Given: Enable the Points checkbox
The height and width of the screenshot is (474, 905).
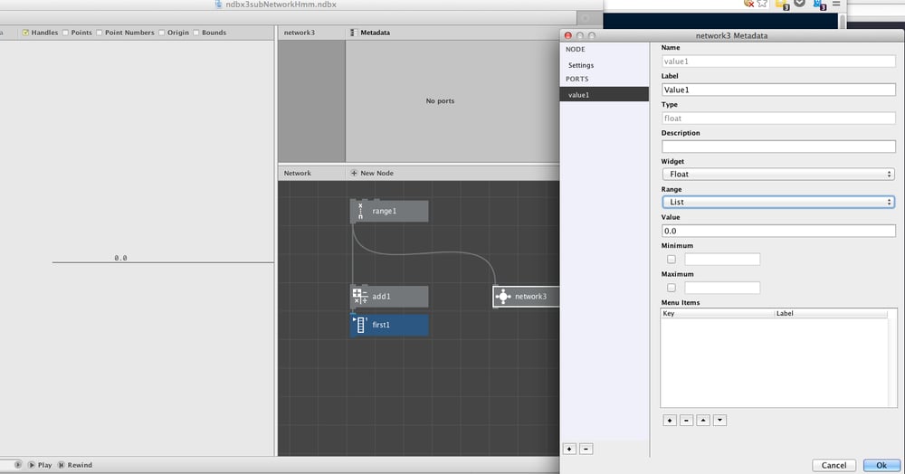Looking at the screenshot, I should click(x=65, y=33).
